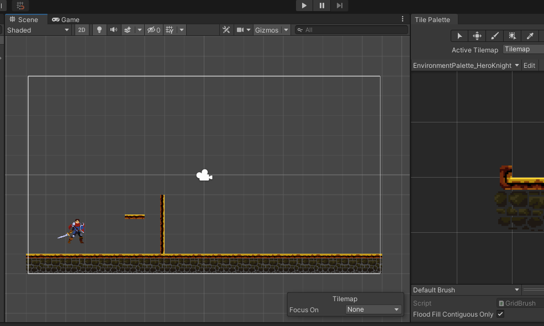Pick the corner tile in the Tile Palette
This screenshot has width=544, height=326.
click(x=505, y=177)
